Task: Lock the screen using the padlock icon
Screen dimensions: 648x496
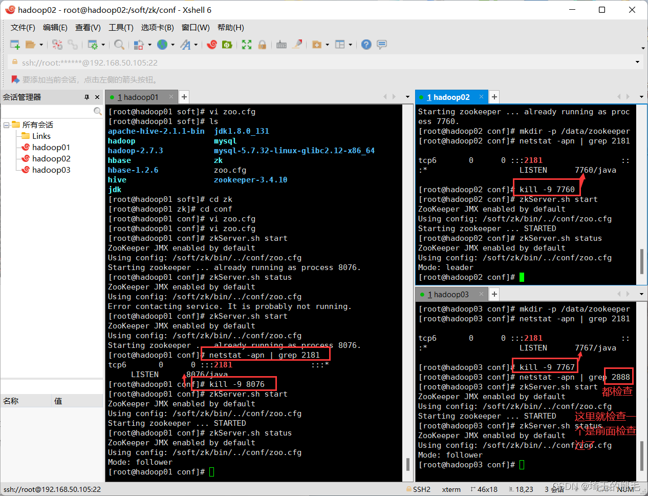Action: click(x=262, y=45)
